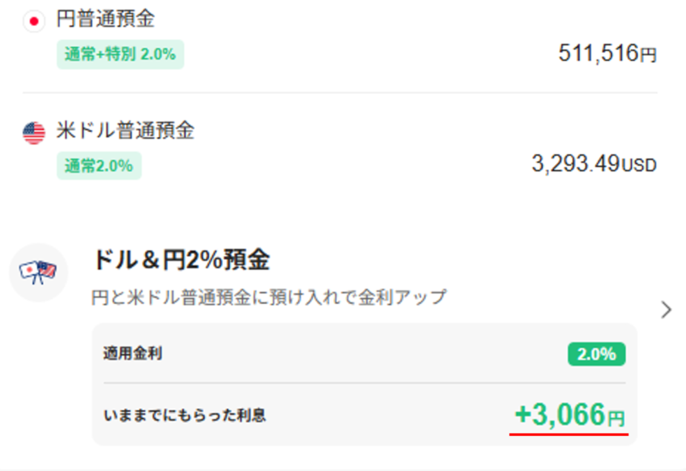Click the USD currency unit label
The width and height of the screenshot is (686, 471).
(639, 164)
